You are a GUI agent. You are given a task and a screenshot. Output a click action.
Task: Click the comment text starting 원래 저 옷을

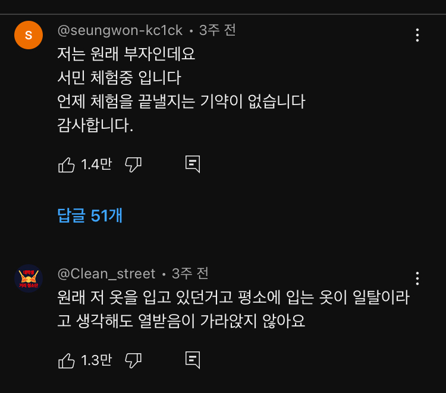[x=233, y=297]
